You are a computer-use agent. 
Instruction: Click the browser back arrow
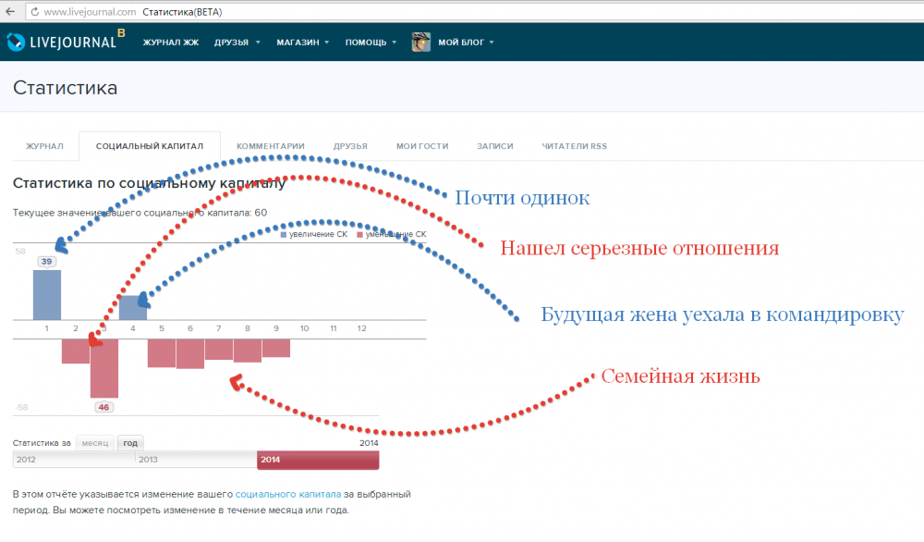(x=9, y=12)
